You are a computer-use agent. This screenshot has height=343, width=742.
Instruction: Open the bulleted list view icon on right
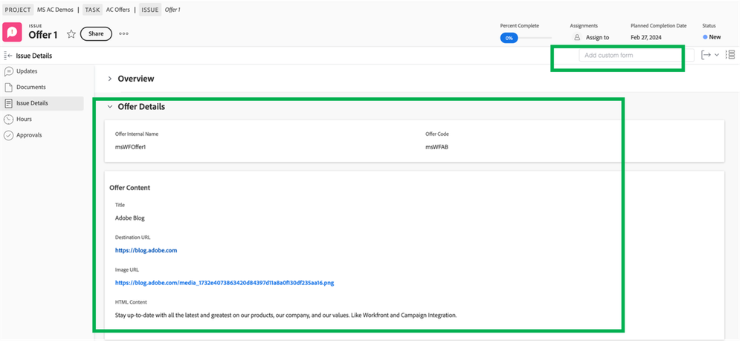(x=730, y=55)
